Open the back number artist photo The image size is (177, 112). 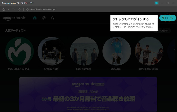(x=84, y=51)
